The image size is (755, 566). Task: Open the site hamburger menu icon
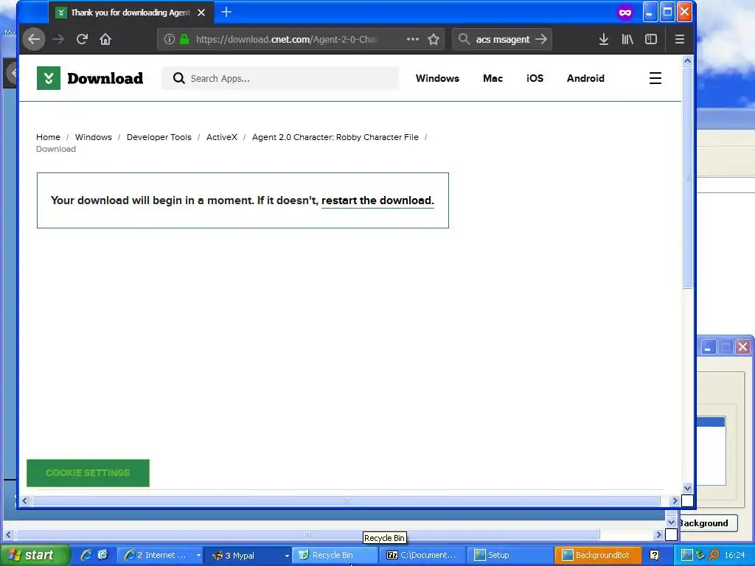tap(655, 78)
